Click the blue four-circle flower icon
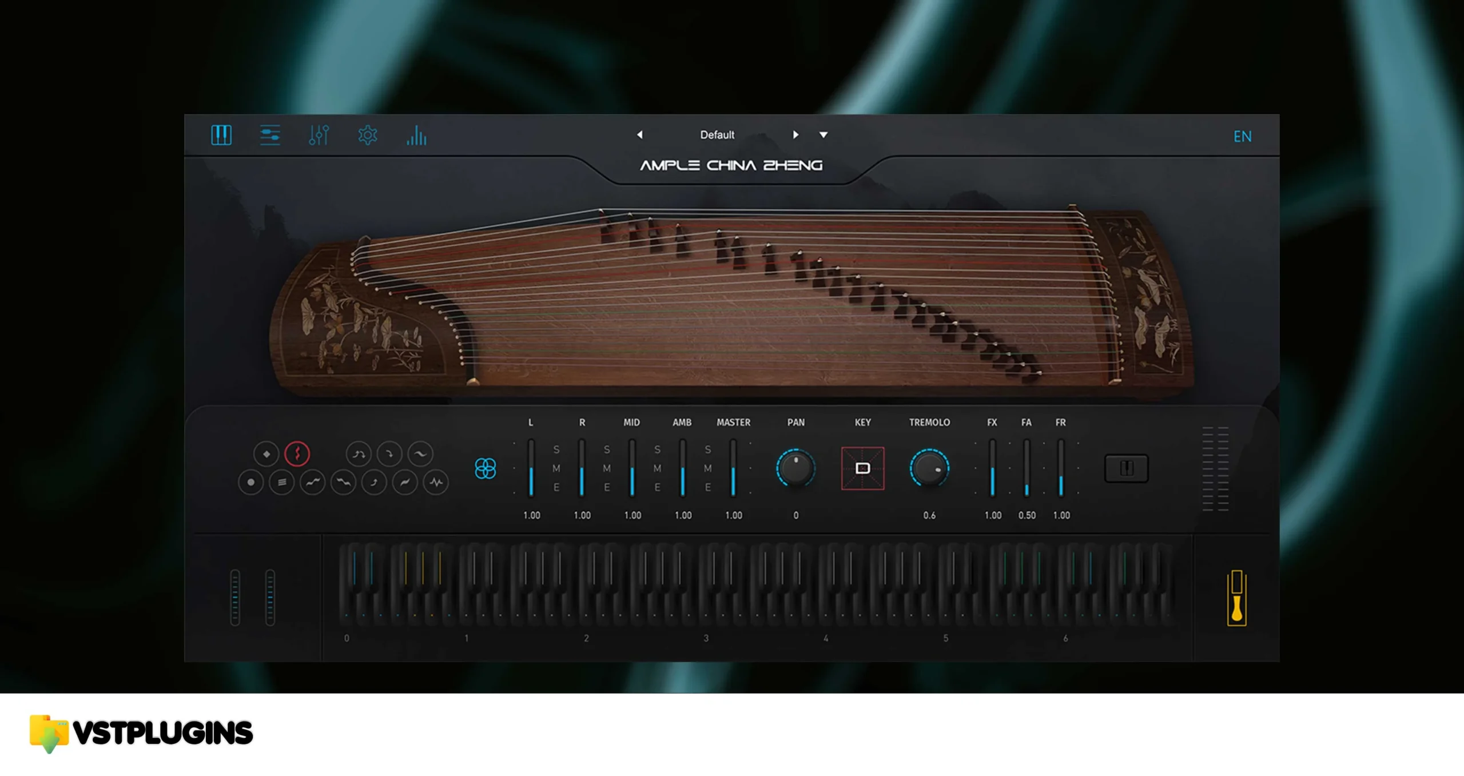1464x776 pixels. (486, 469)
